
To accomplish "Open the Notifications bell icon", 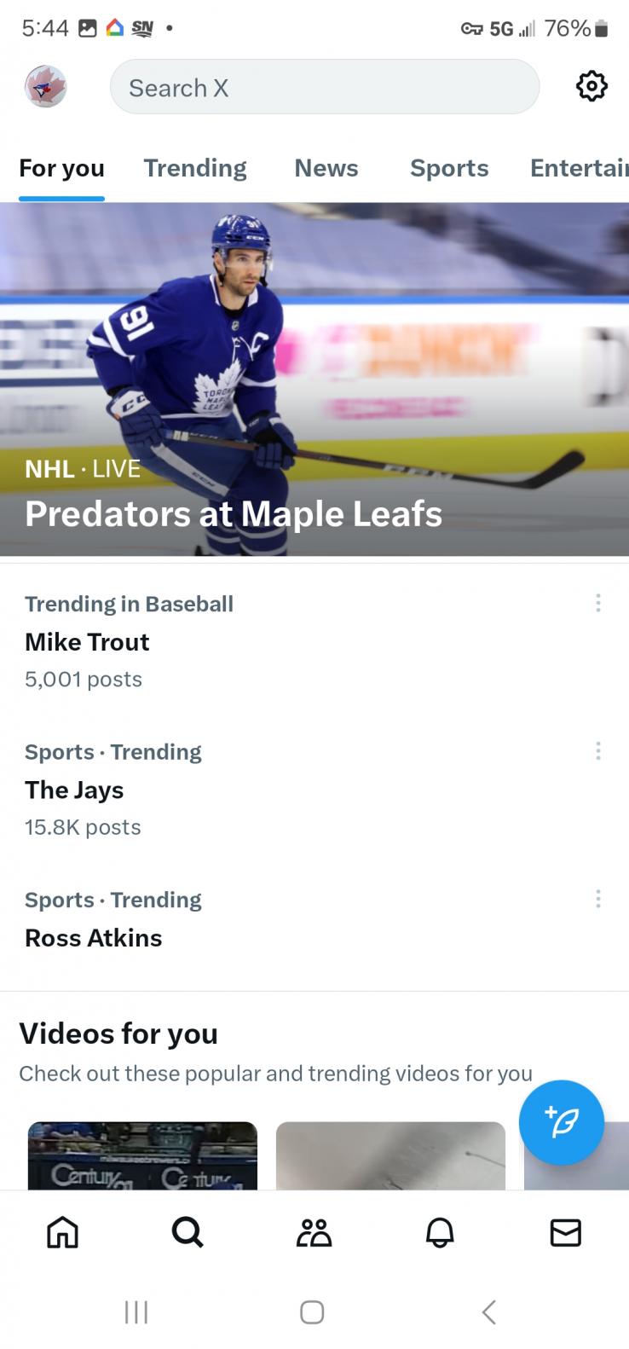I will click(440, 1232).
